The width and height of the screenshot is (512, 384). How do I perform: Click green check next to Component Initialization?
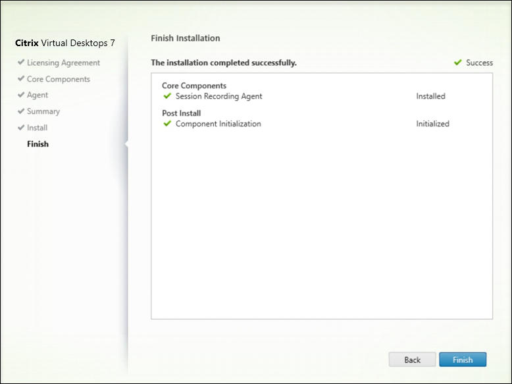(x=167, y=124)
